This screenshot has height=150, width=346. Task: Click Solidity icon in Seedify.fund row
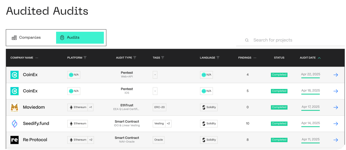point(204,124)
